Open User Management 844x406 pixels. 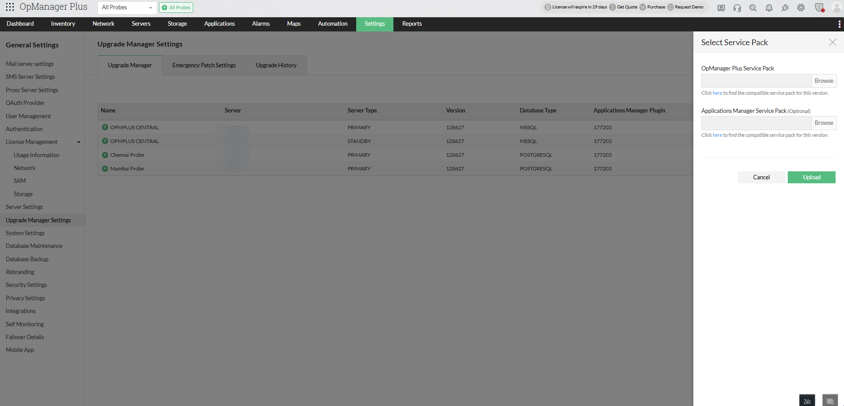(28, 116)
